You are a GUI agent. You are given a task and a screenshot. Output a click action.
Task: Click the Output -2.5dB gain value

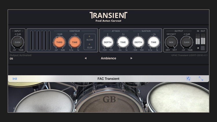pos(187,34)
